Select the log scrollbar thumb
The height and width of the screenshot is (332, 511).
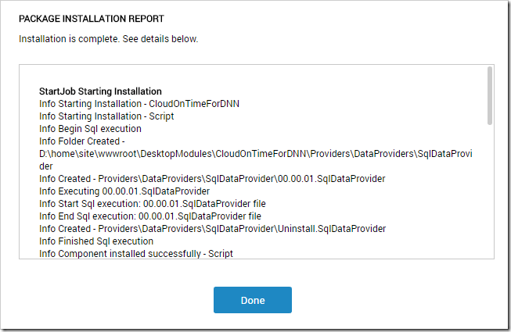[490, 95]
